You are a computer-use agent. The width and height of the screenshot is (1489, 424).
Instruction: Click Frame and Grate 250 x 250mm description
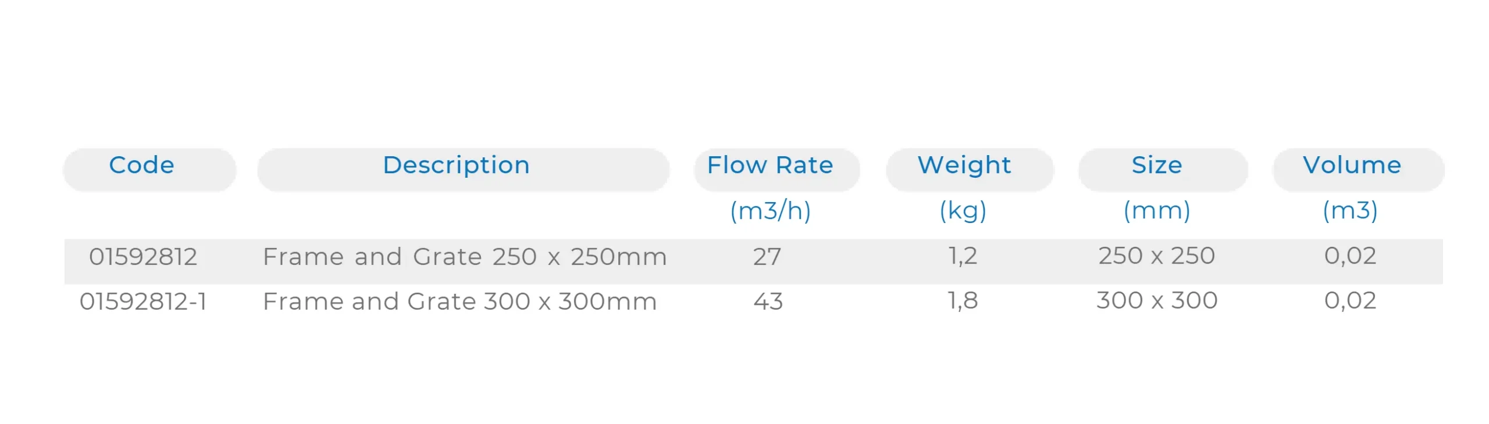464,257
